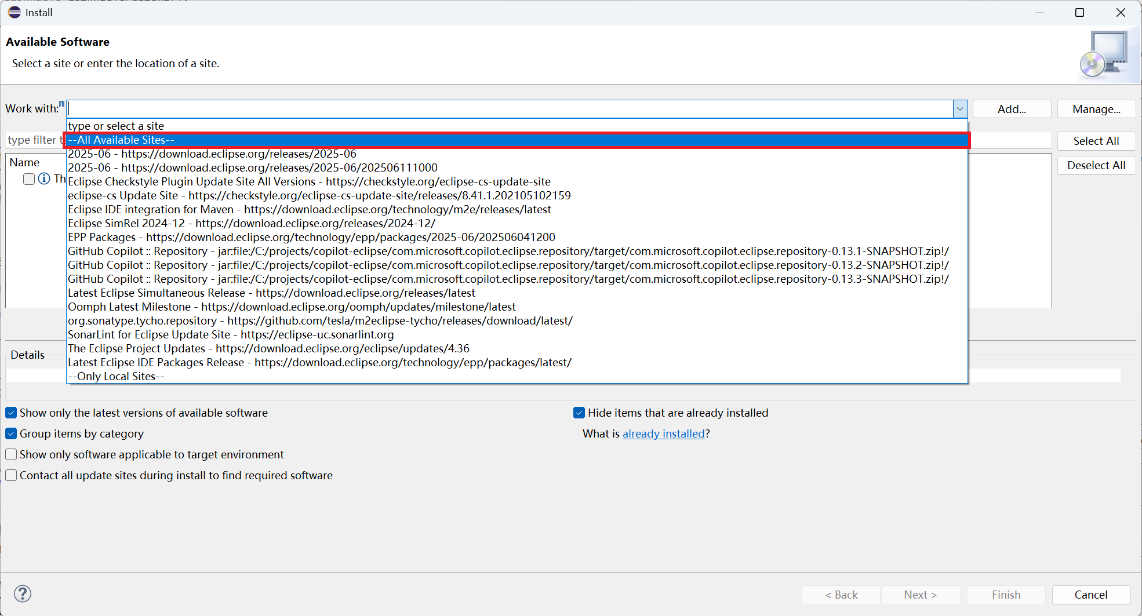
Task: Toggle Hide items that are already installed
Action: pos(579,413)
